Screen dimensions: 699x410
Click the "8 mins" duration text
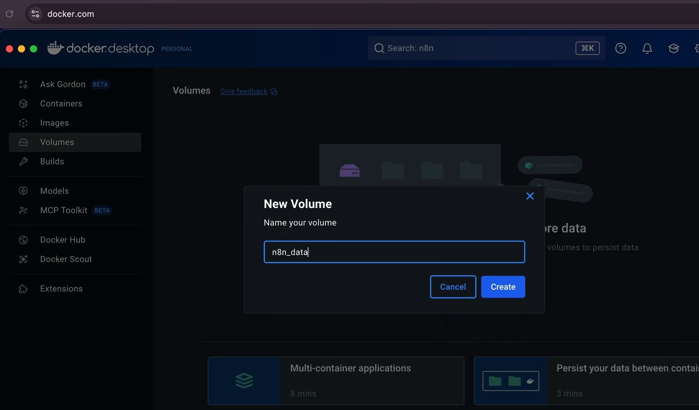point(303,393)
